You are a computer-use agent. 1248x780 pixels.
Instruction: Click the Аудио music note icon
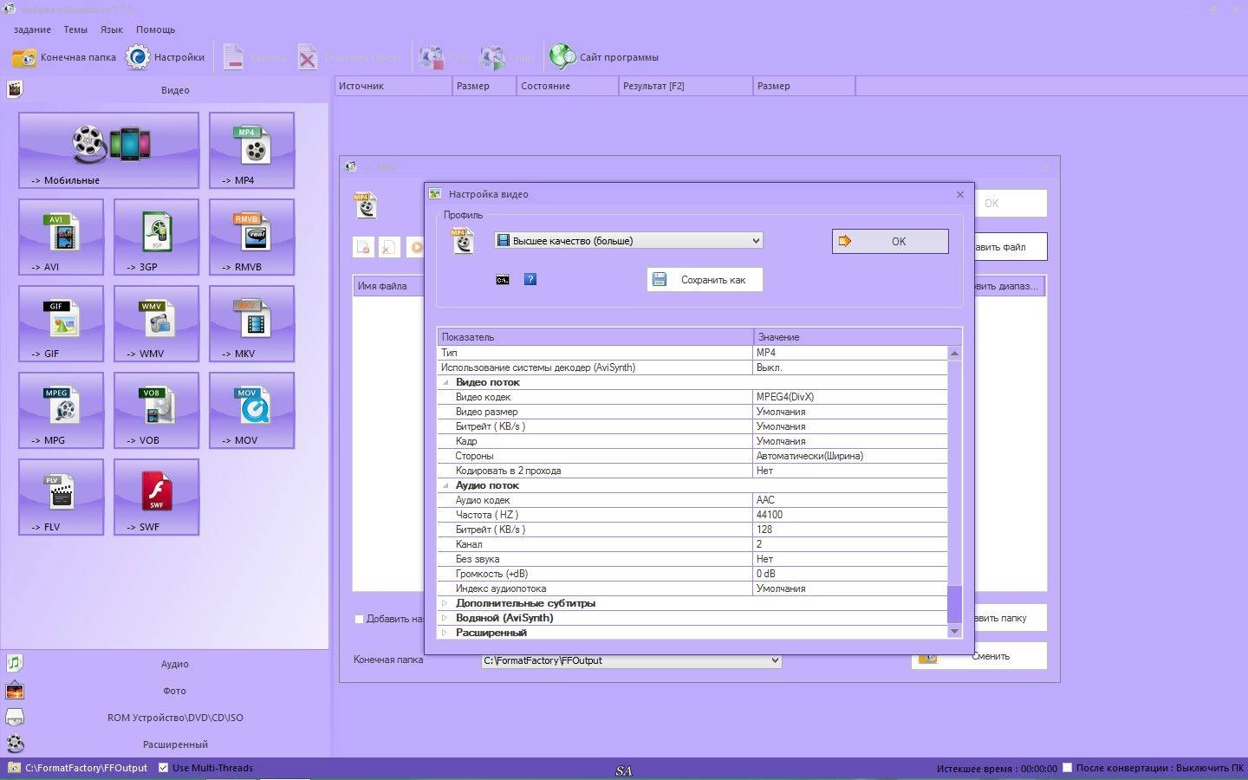pos(15,663)
